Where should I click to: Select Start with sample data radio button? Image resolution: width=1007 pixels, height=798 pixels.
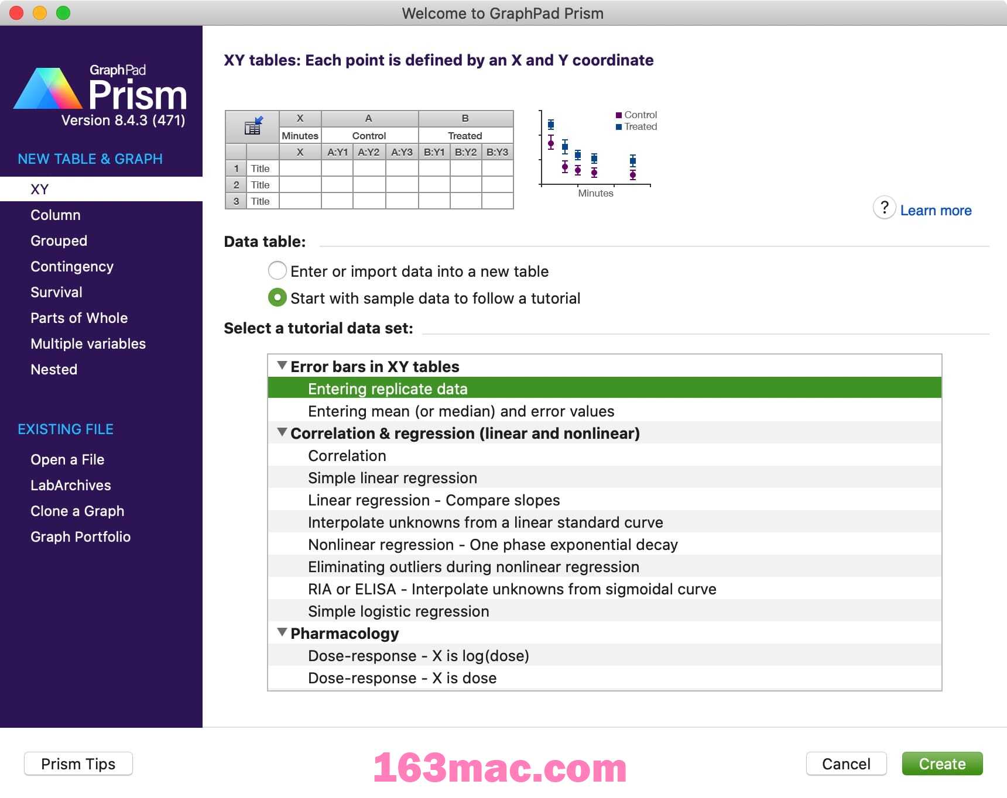(277, 298)
